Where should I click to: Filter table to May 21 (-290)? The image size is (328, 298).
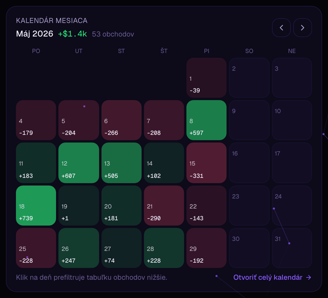(x=164, y=206)
